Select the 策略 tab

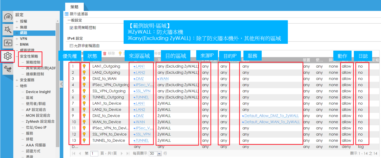(x=74, y=7)
